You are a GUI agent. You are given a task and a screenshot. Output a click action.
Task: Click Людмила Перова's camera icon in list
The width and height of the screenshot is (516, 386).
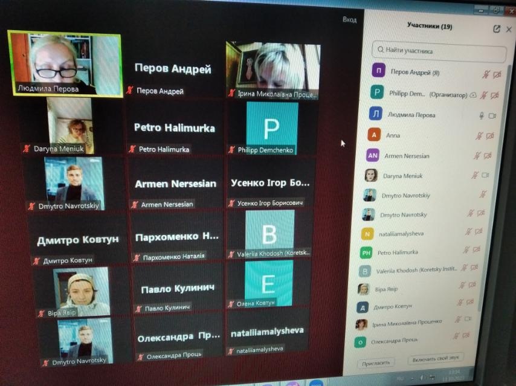pyautogui.click(x=492, y=115)
